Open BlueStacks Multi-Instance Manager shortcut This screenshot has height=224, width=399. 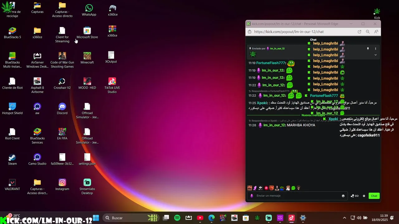pyautogui.click(x=12, y=60)
